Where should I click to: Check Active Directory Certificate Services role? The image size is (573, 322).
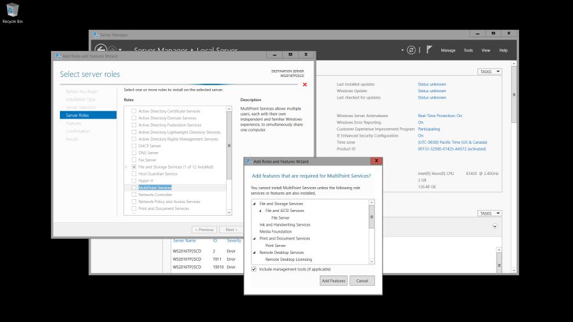point(134,111)
